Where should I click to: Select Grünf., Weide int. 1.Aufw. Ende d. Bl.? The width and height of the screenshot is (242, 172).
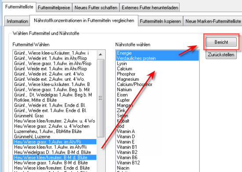tap(55, 105)
